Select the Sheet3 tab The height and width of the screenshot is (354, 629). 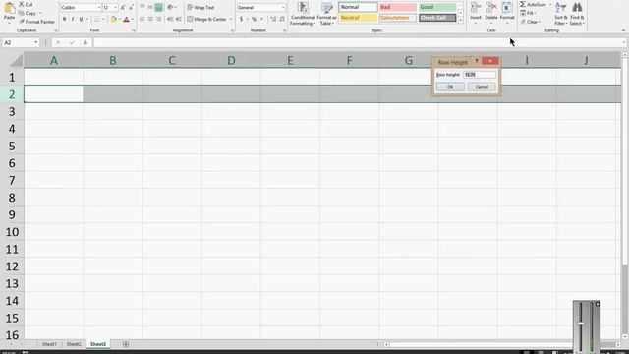tap(98, 344)
